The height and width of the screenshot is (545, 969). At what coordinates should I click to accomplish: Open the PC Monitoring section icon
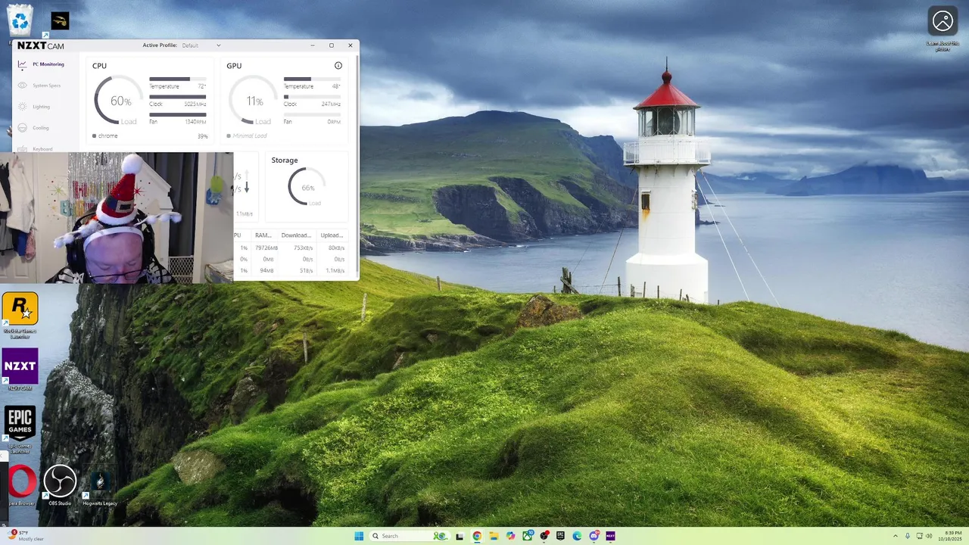tap(22, 64)
